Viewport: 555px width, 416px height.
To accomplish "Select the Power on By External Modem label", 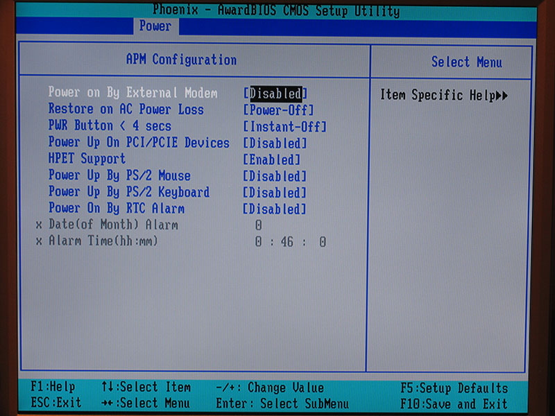I will pyautogui.click(x=133, y=93).
